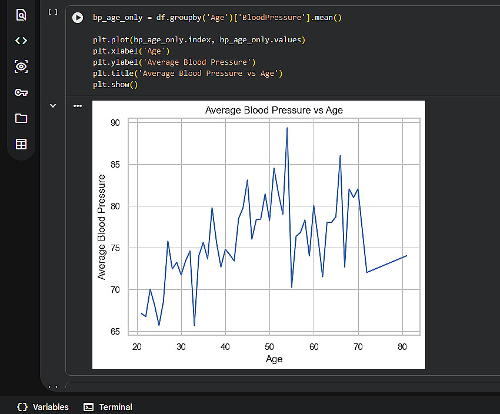Open the code snippets panel

[x=21, y=41]
